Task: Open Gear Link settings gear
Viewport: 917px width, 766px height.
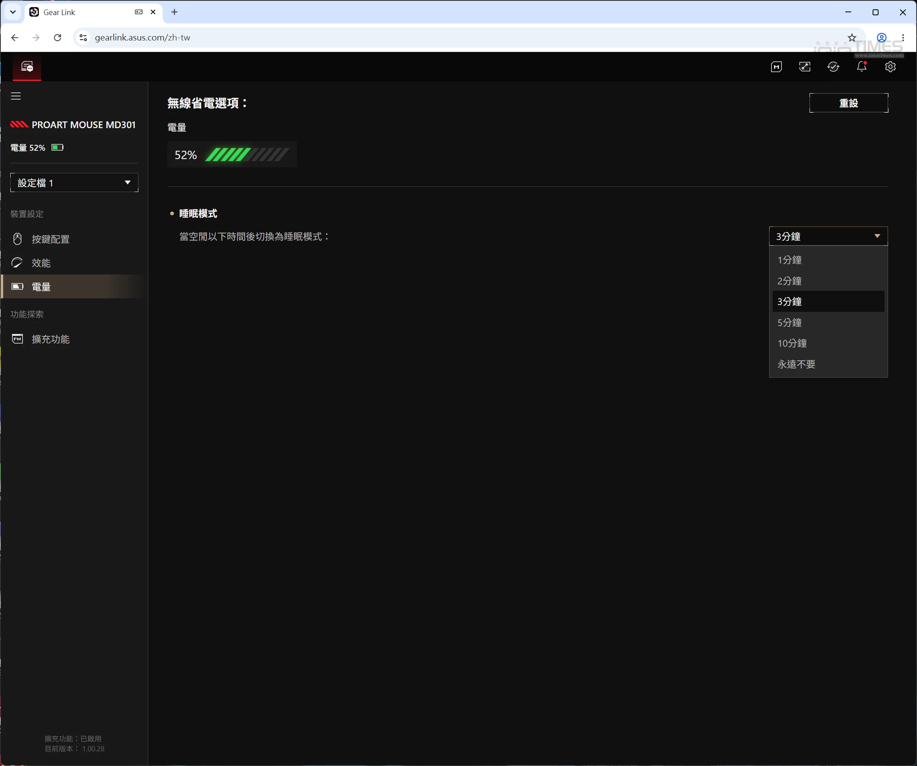Action: click(890, 67)
